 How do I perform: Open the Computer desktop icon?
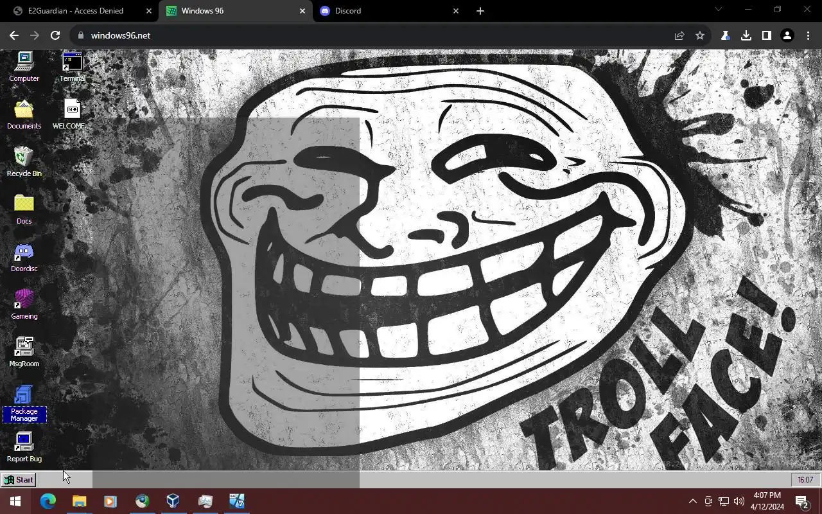(24, 67)
